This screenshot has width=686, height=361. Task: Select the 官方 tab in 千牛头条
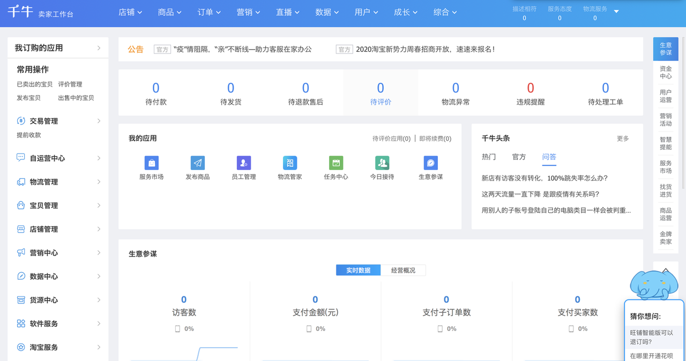519,157
